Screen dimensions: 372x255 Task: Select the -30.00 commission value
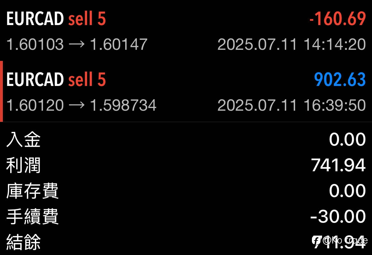pyautogui.click(x=338, y=216)
